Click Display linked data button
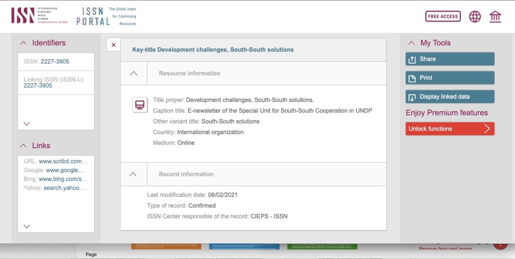The width and height of the screenshot is (515, 259). (x=450, y=97)
